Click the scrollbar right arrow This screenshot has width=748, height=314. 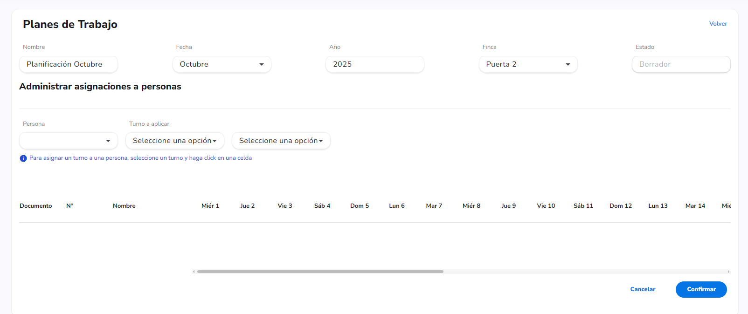coord(728,272)
